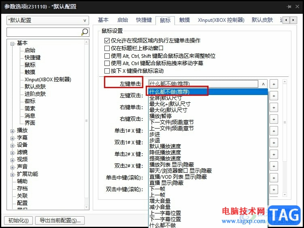
Task: Enable 按下 X 键操作鼠标滚动 checkbox
Action: [x=107, y=71]
